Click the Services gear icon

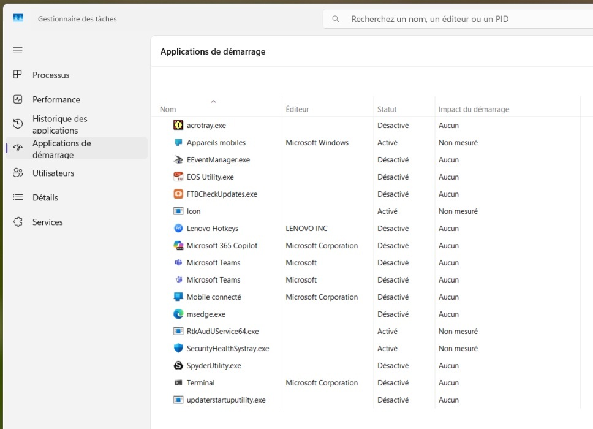[18, 222]
